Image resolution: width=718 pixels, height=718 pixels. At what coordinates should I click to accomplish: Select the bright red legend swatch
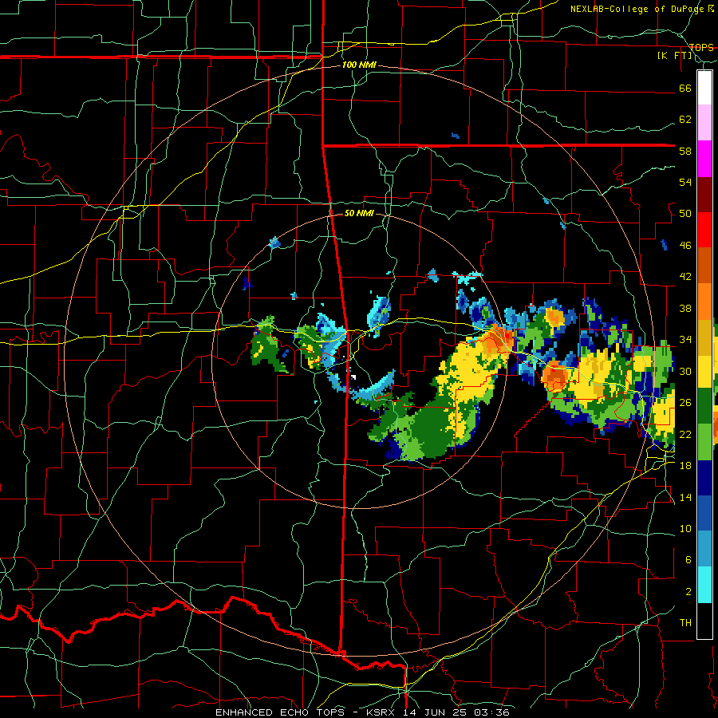coord(704,230)
